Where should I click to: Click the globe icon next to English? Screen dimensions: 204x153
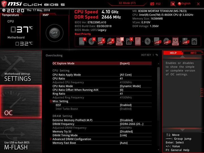pos(179,4)
